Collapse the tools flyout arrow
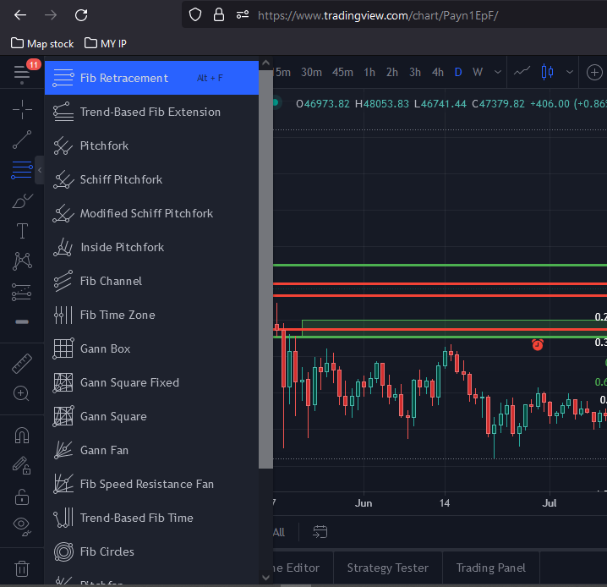Viewport: 607px width, 587px height. coord(40,170)
